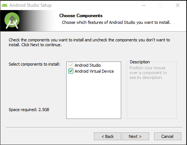Click the Android icon in title bar
187x145 pixels.
coord(4,5)
